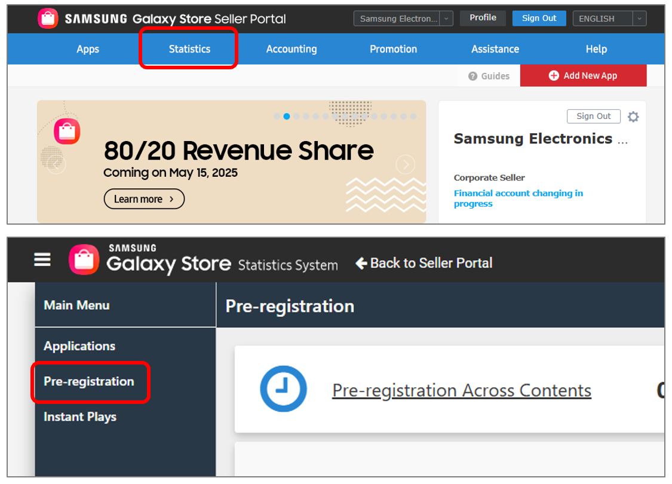Viewport: 672px width, 484px height.
Task: Click the Corporate Seller label
Action: [x=489, y=177]
